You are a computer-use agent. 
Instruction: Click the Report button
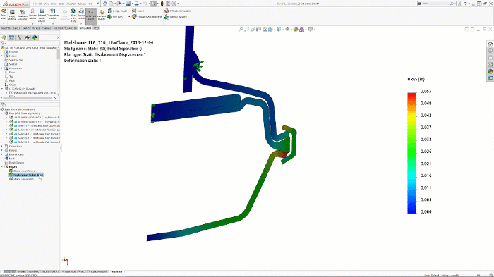coord(138,11)
